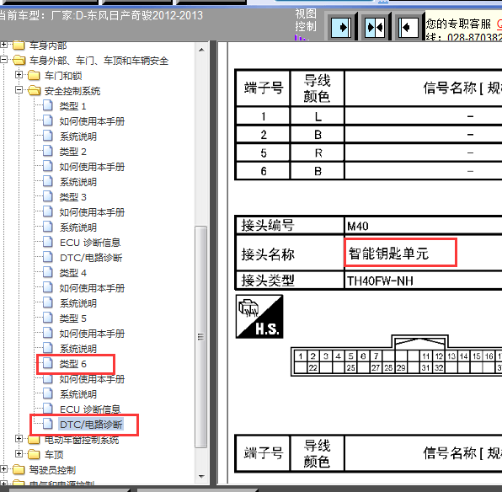Click pin 32 in the connector diagram
The height and width of the screenshot is (492, 502).
(439, 367)
